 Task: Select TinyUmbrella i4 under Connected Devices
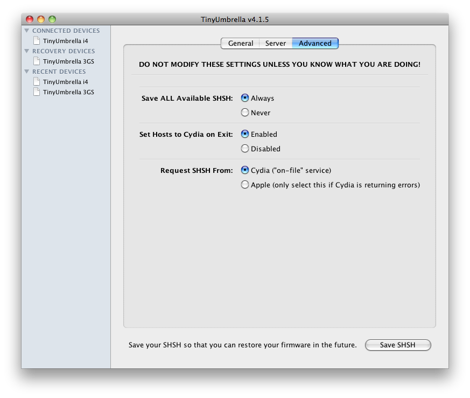[65, 41]
